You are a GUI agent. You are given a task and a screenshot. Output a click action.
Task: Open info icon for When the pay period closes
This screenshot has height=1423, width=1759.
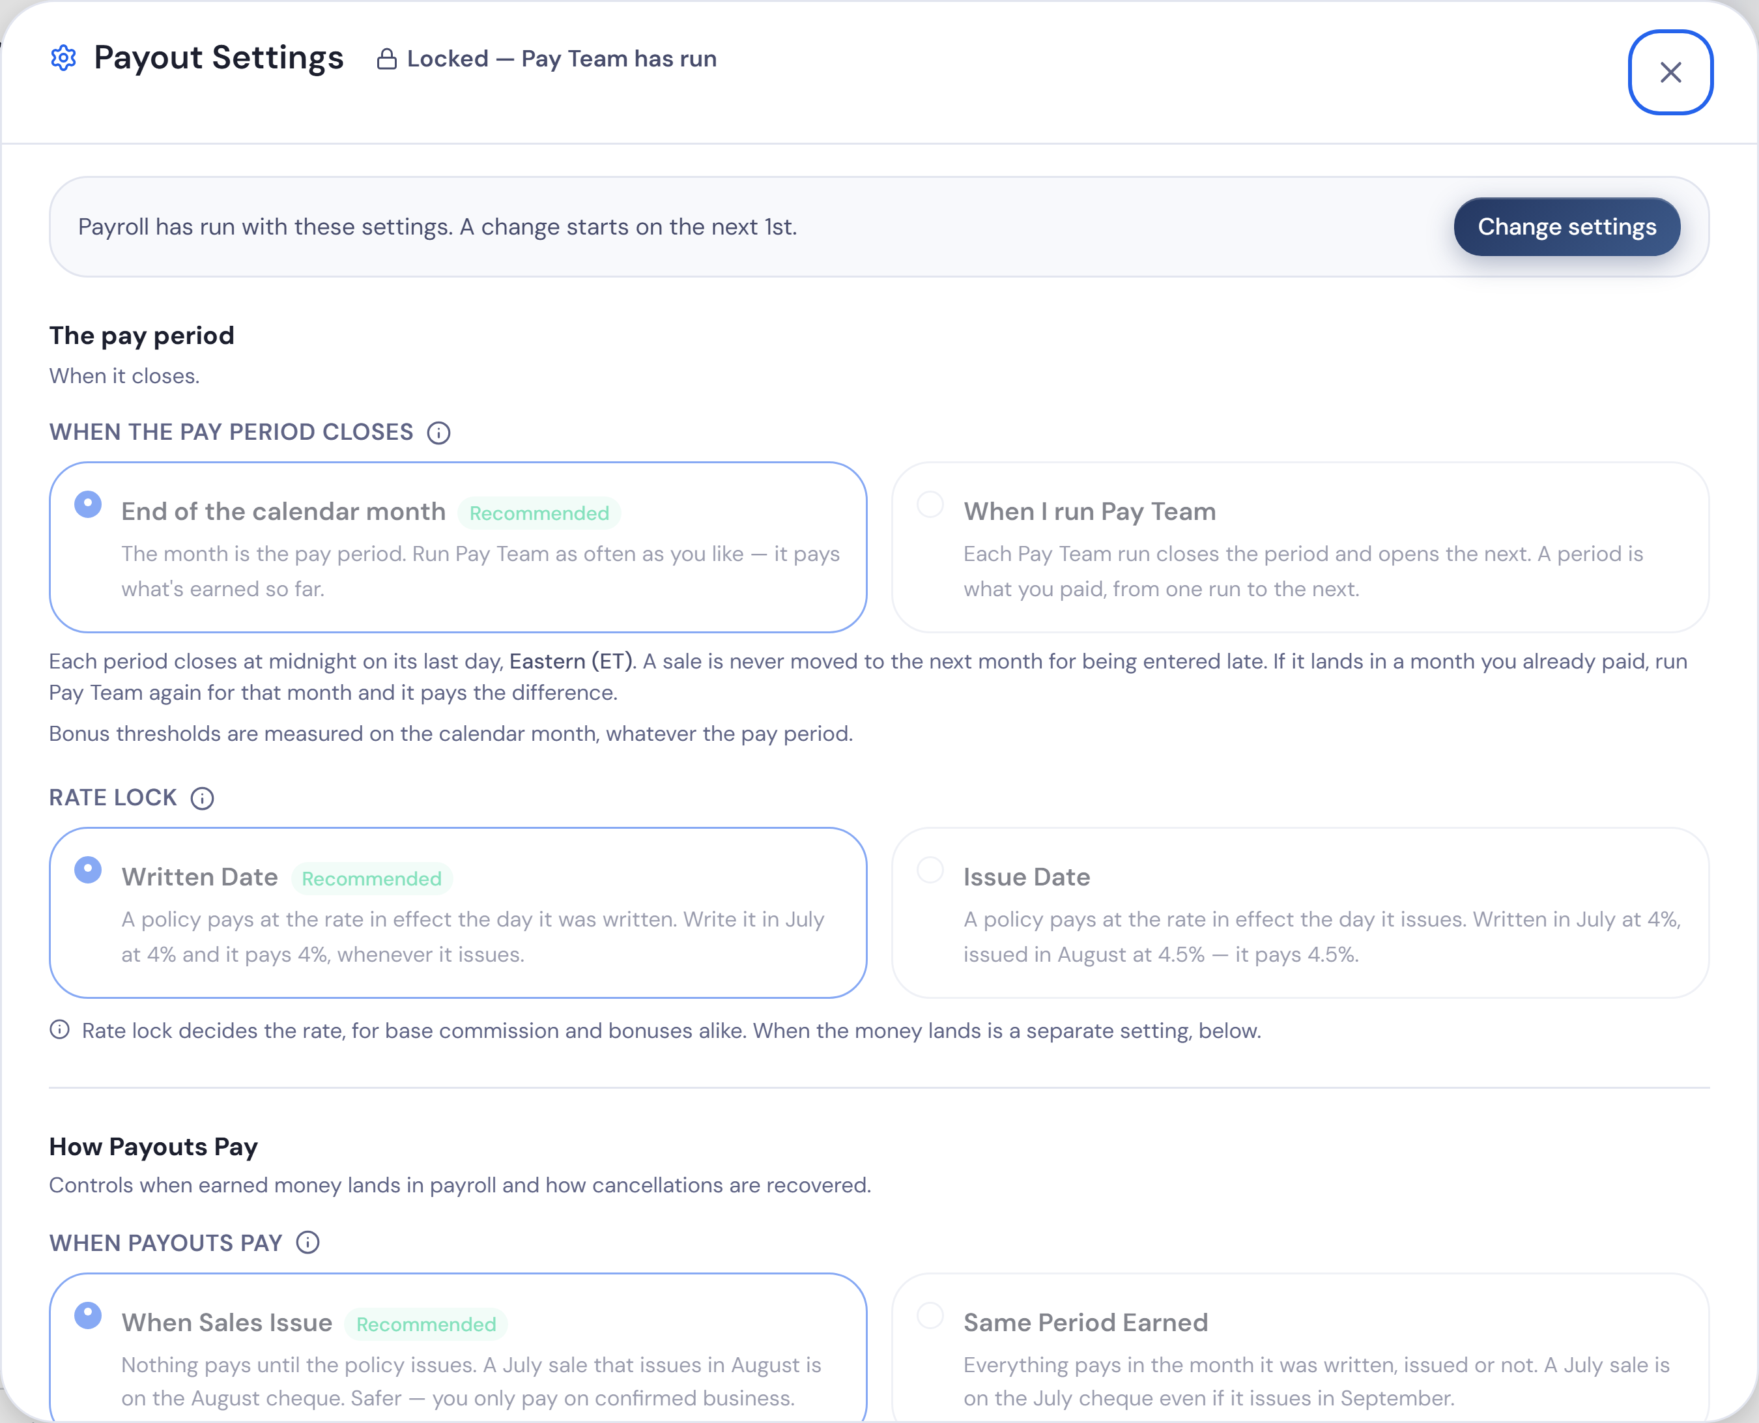[x=438, y=433]
